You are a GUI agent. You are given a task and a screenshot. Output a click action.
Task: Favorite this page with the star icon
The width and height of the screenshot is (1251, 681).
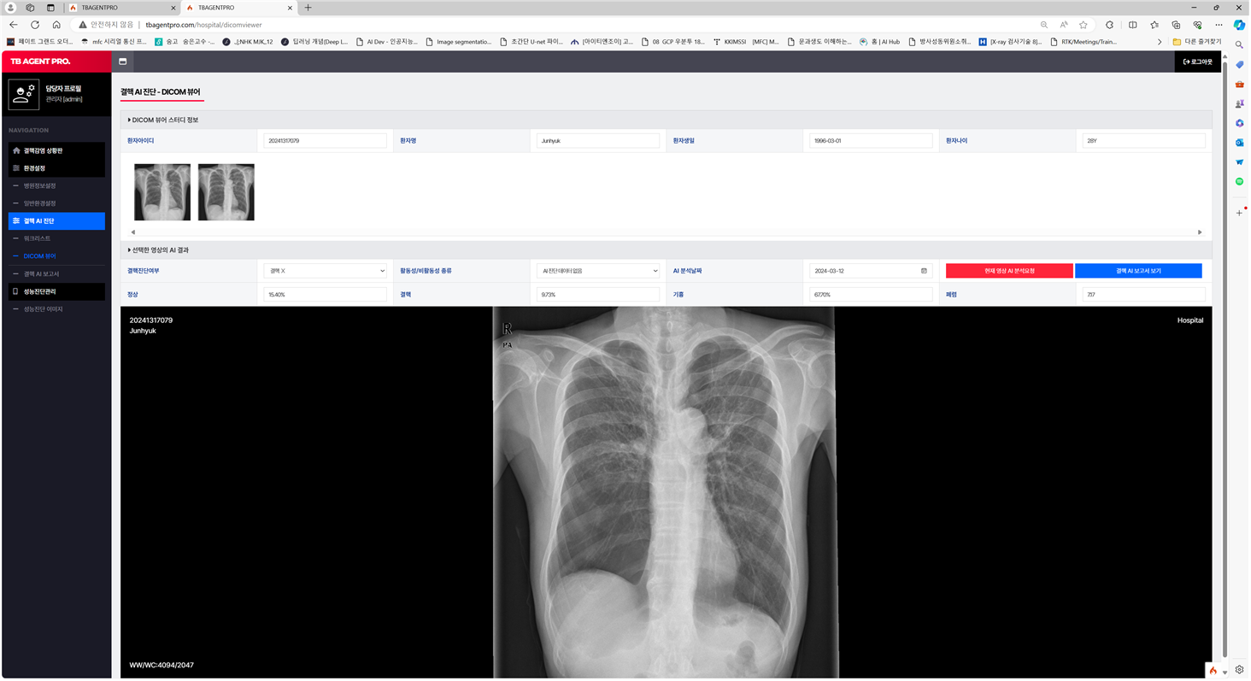[x=1084, y=25]
